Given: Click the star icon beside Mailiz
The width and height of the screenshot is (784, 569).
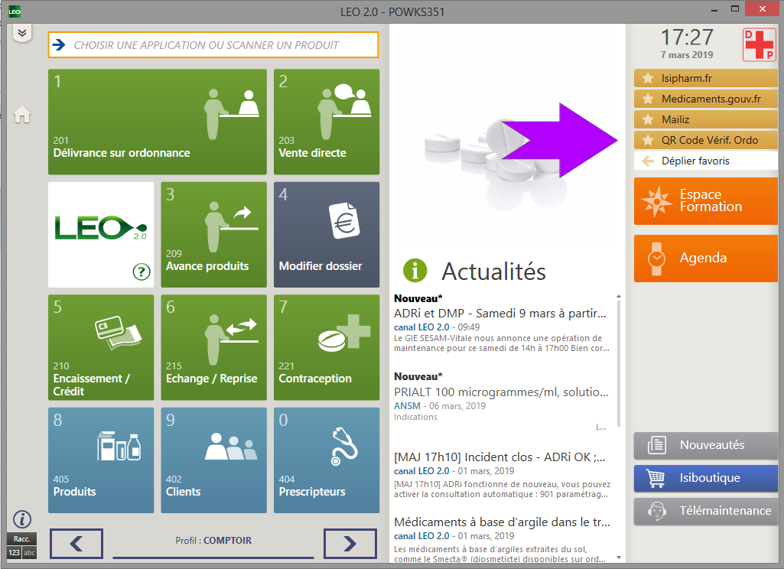Looking at the screenshot, I should tap(648, 119).
